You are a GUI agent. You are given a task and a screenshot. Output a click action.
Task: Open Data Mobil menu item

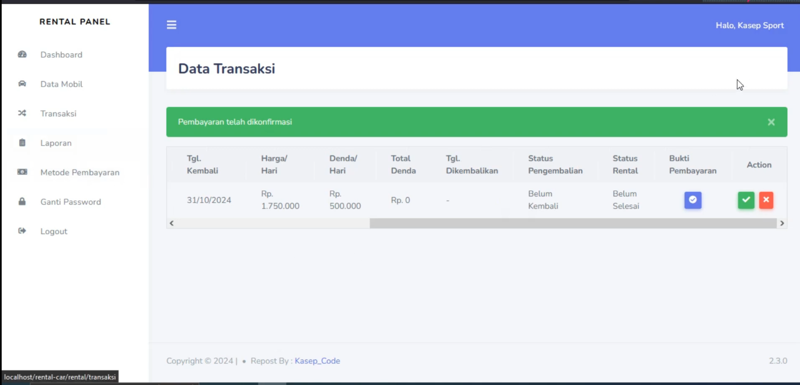(x=61, y=84)
